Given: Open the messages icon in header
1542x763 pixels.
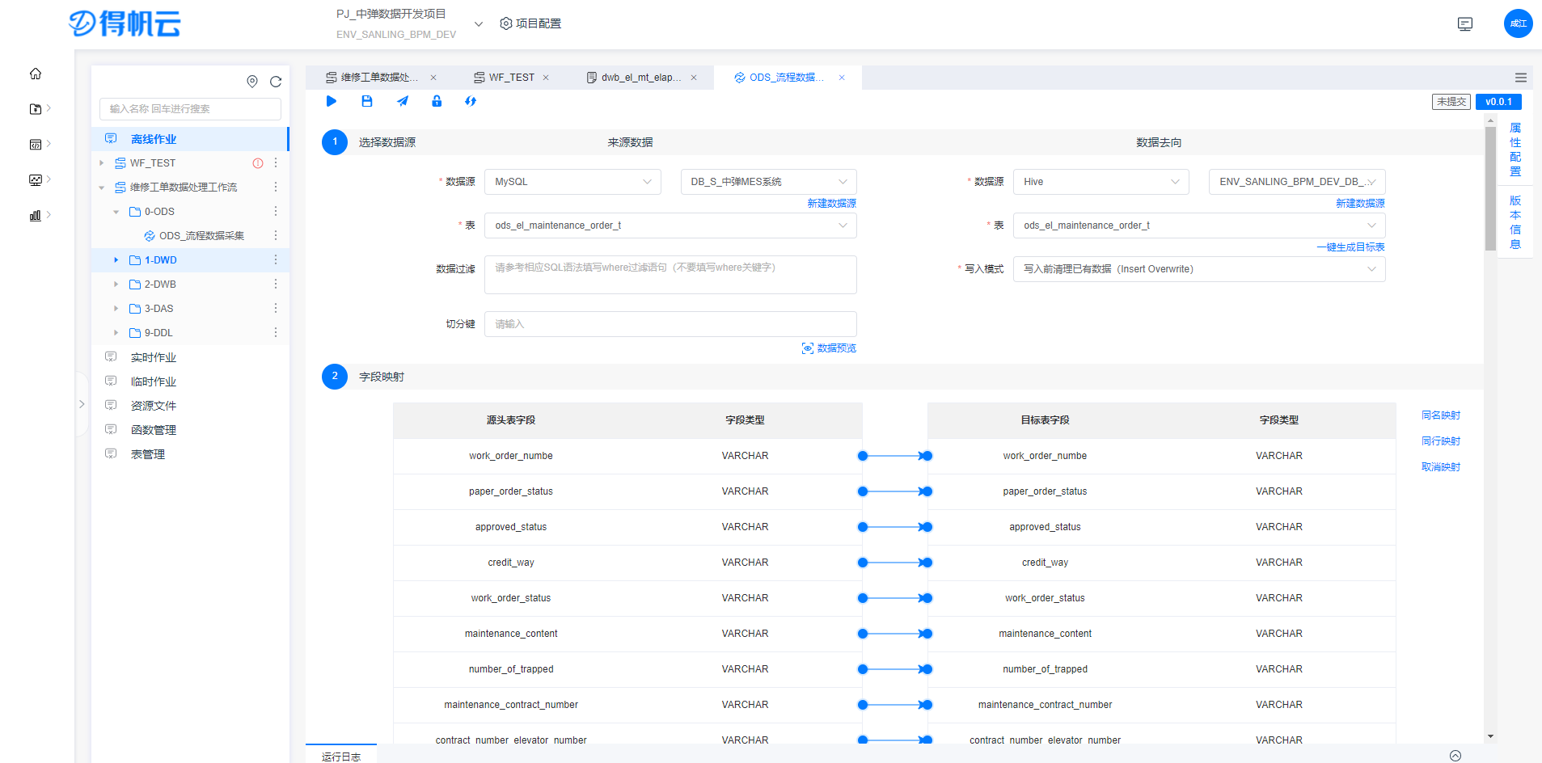Looking at the screenshot, I should 1465,24.
